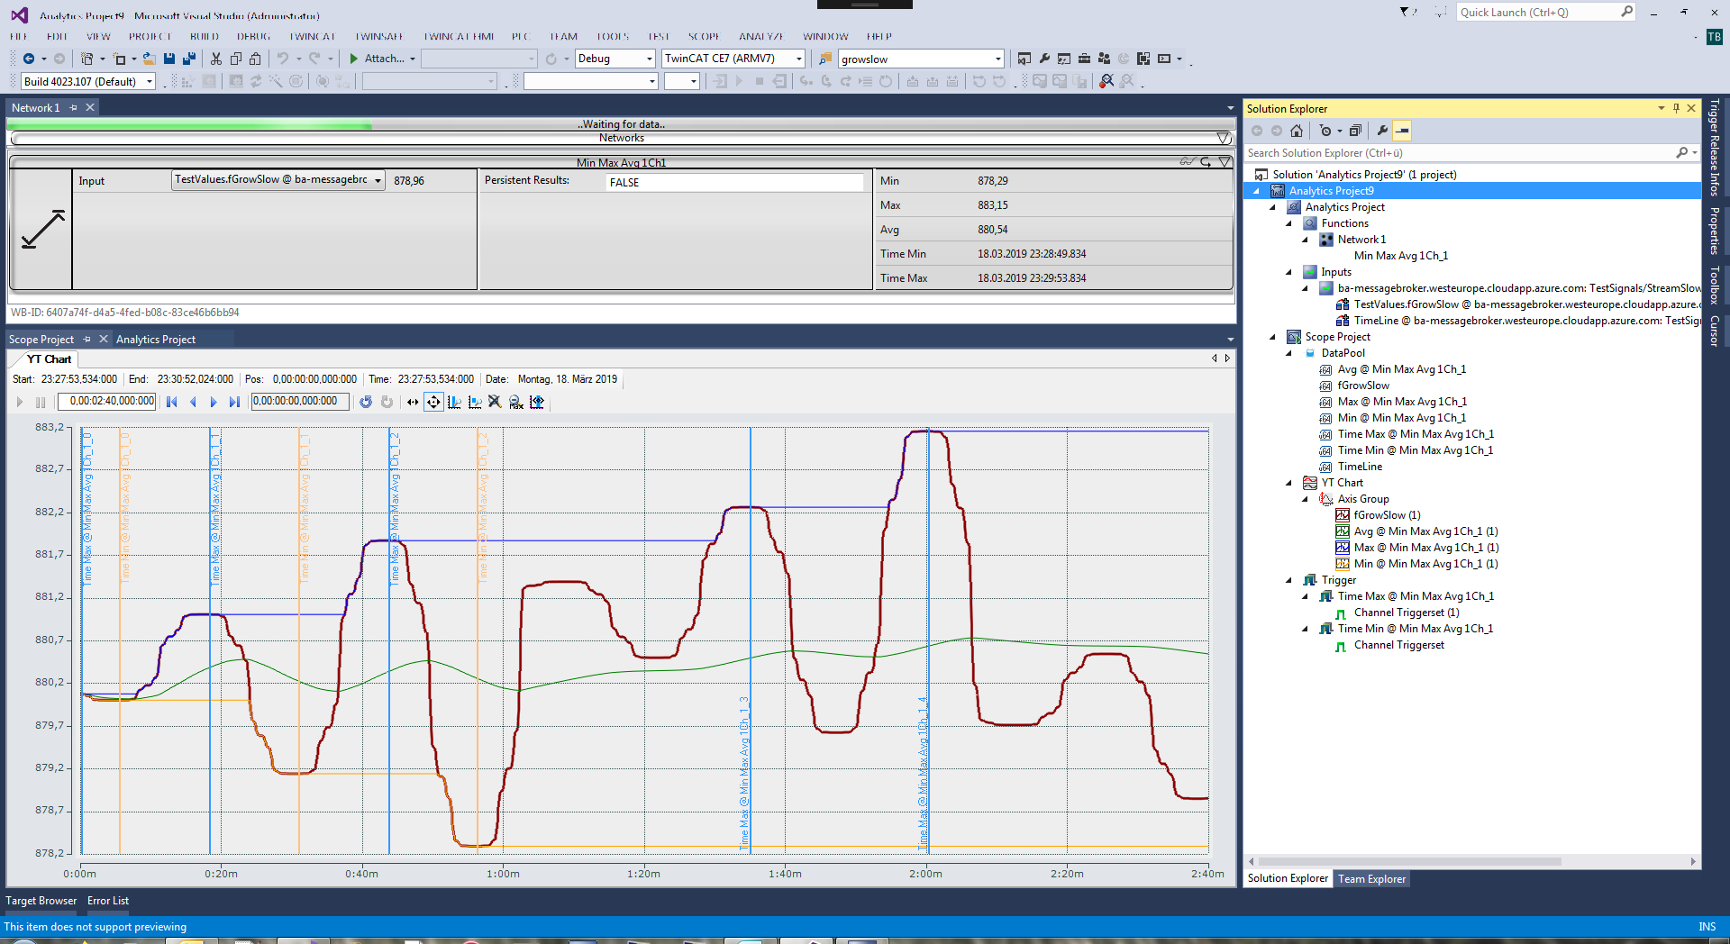Open the growslow target dropdown

click(997, 59)
